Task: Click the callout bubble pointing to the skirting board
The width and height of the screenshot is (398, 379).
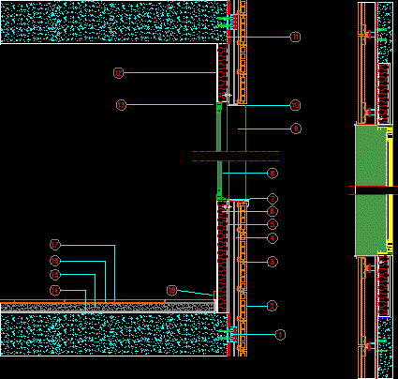Action: (x=172, y=291)
